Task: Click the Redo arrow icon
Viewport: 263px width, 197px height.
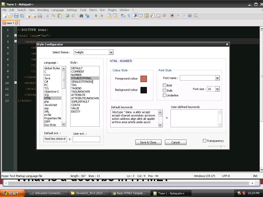Action: (73, 16)
